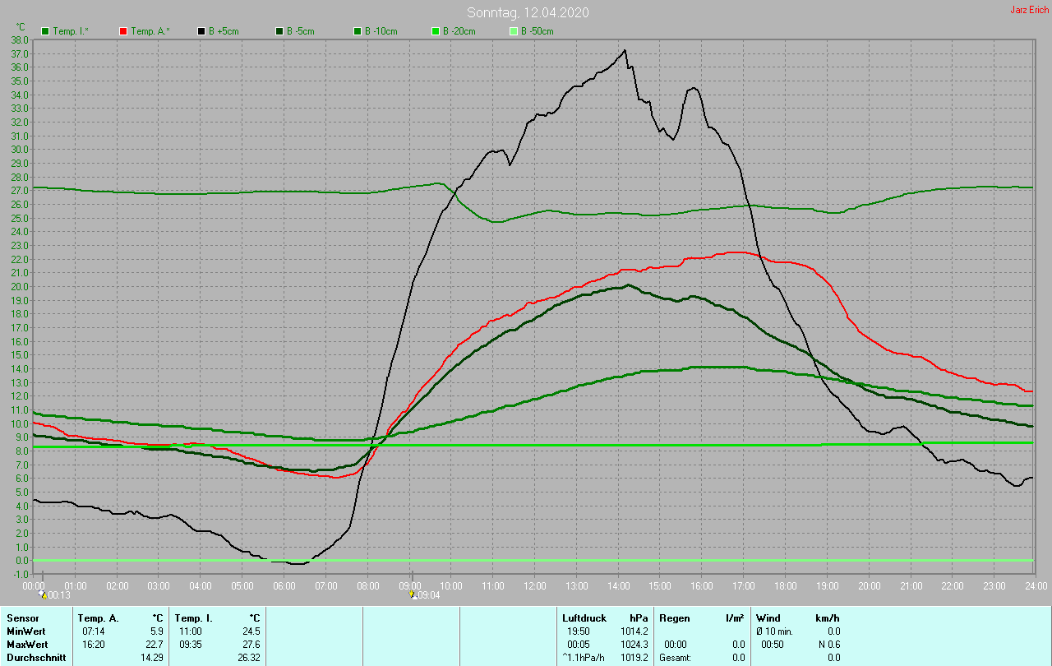Viewport: 1052px width, 666px height.
Task: Click the legend label "B -20cm"
Action: click(x=459, y=31)
